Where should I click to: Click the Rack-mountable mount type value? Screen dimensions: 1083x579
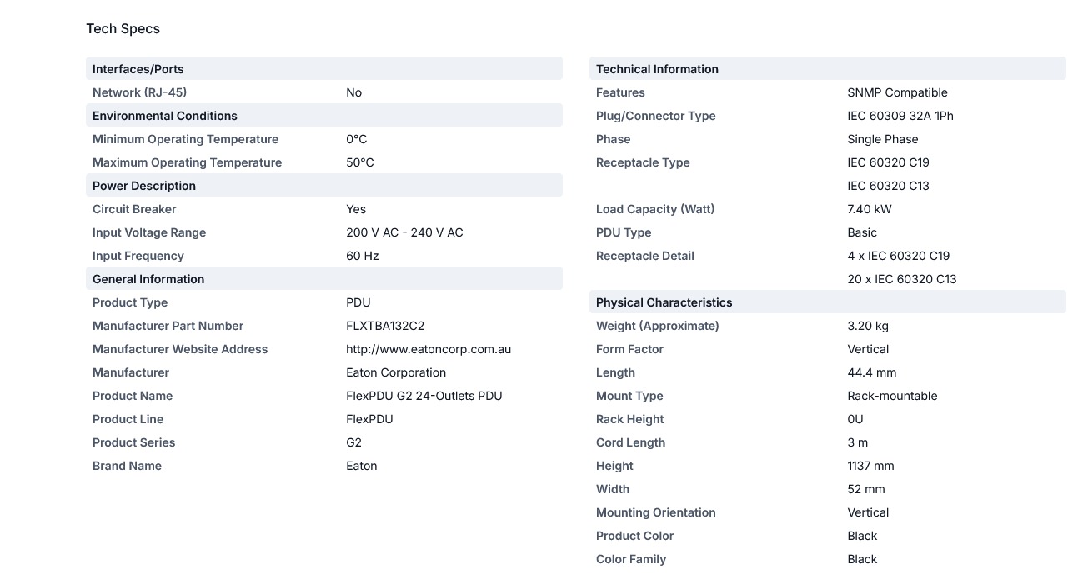click(893, 396)
